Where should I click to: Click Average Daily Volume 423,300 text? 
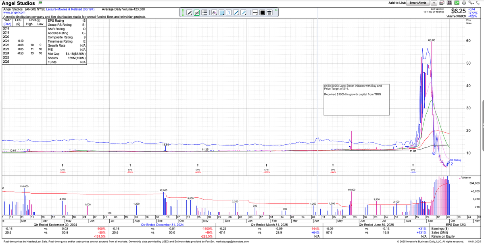123,9
